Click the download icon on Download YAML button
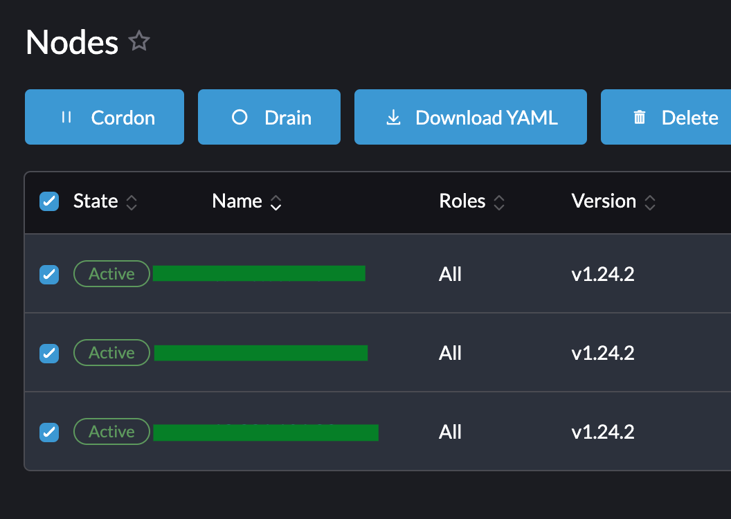The height and width of the screenshot is (519, 731). tap(393, 117)
